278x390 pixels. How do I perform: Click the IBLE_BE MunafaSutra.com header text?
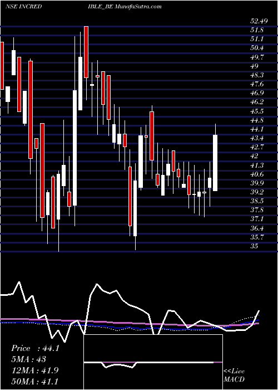(125, 7)
